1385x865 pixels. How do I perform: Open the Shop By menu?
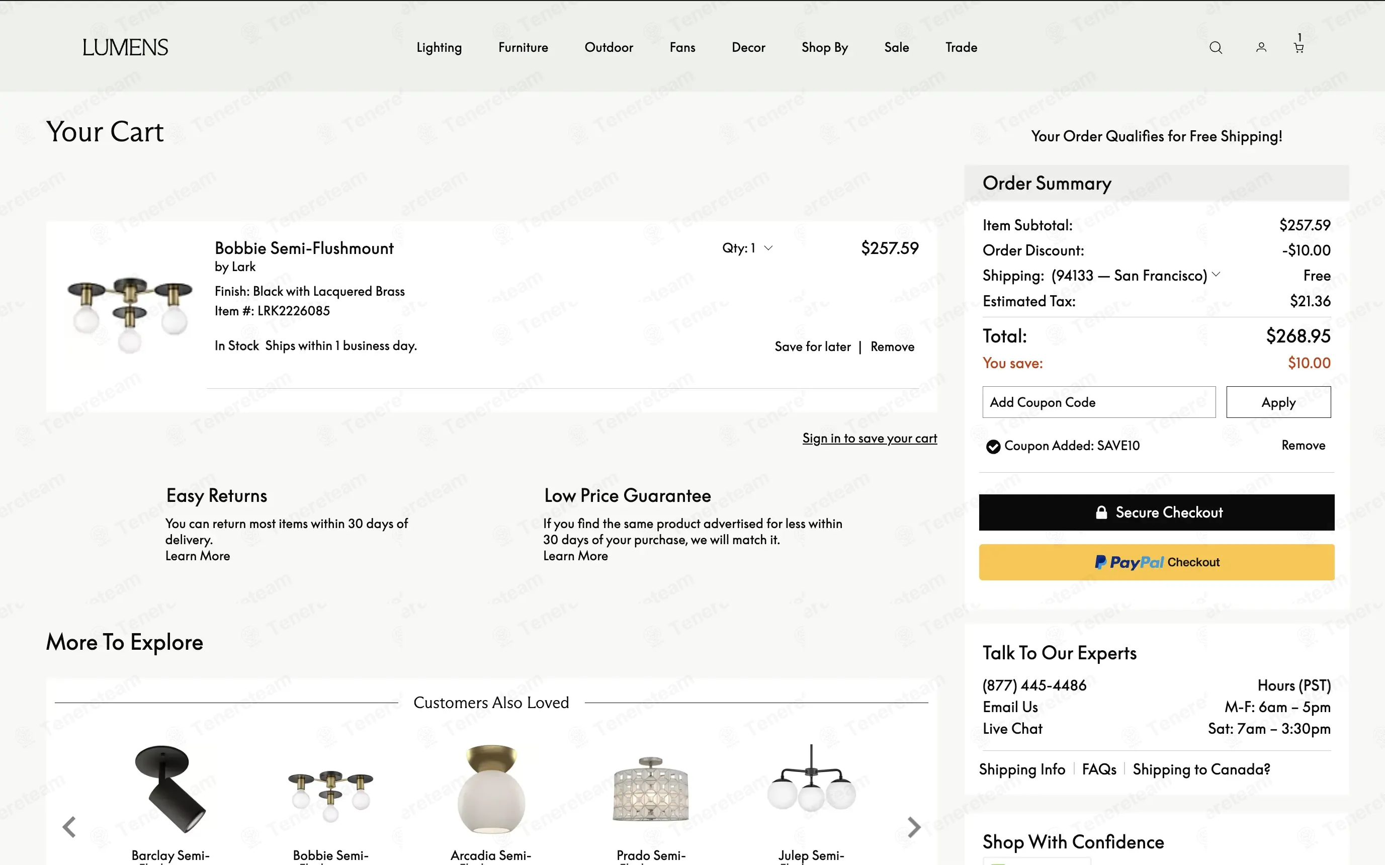(x=824, y=47)
